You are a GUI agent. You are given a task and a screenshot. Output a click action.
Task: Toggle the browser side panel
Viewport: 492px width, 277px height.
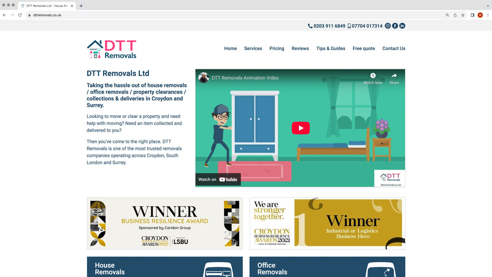[x=472, y=15]
